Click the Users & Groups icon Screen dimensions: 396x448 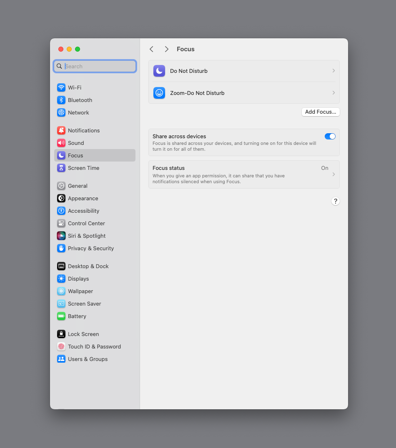point(61,359)
